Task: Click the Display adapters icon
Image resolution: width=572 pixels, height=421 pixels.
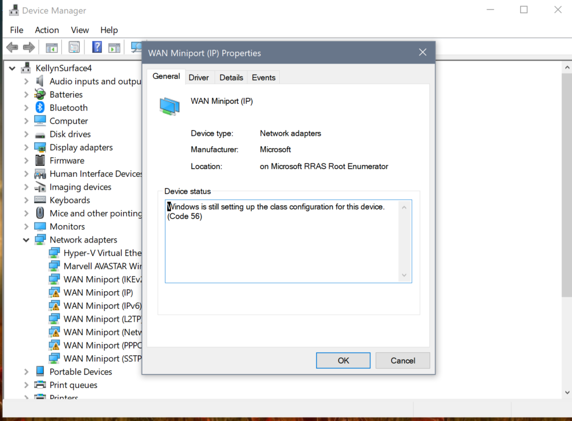Action: tap(40, 147)
